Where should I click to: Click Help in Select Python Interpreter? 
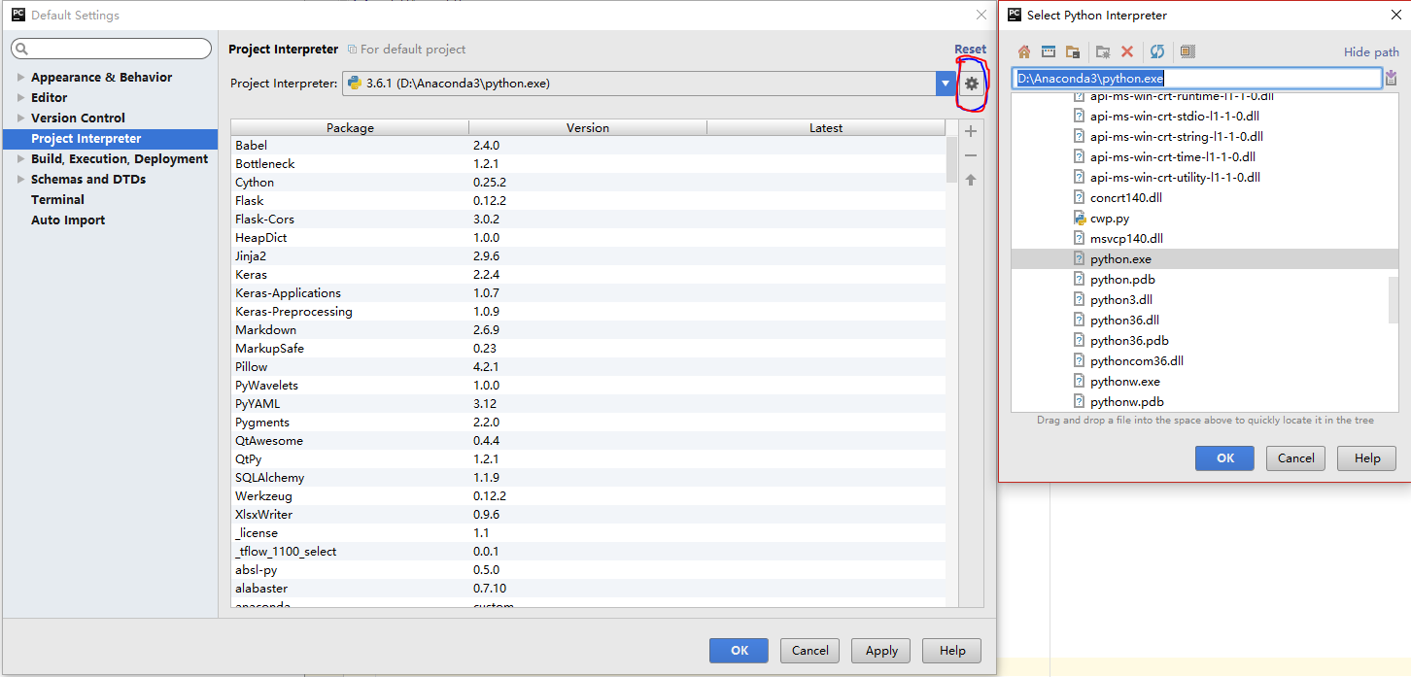[1366, 458]
